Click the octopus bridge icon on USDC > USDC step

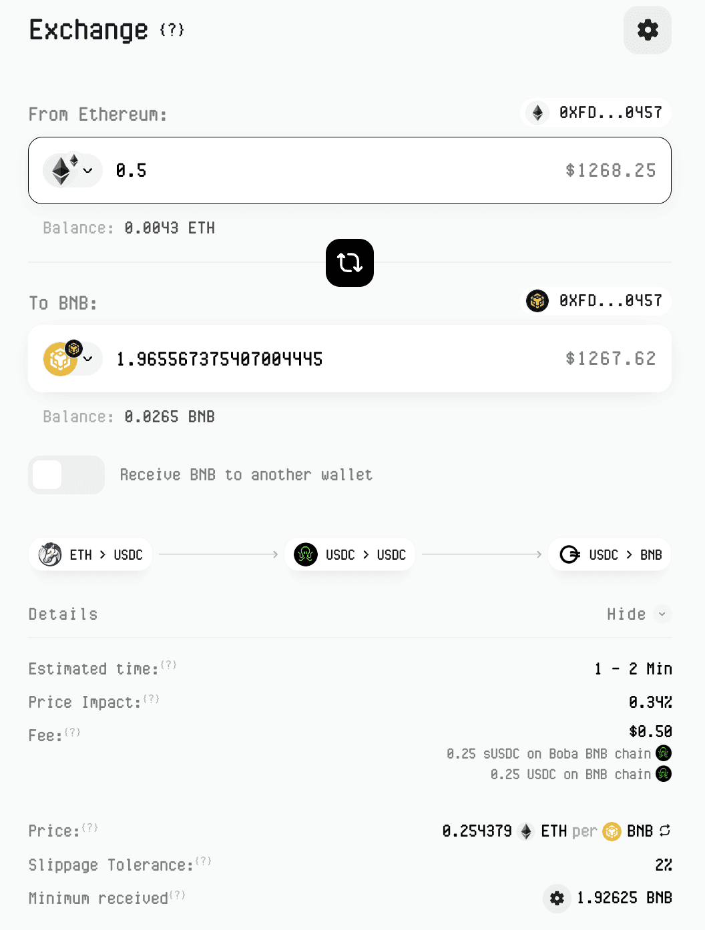[x=305, y=554]
